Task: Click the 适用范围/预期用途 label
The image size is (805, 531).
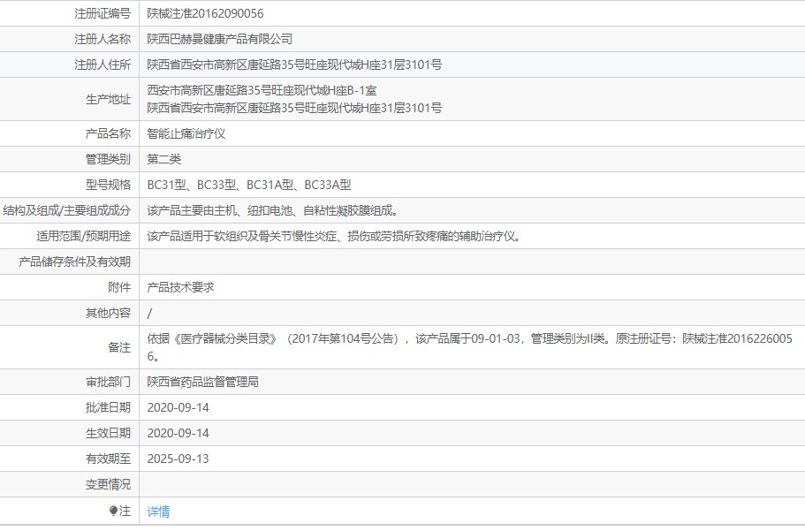Action: [x=84, y=236]
